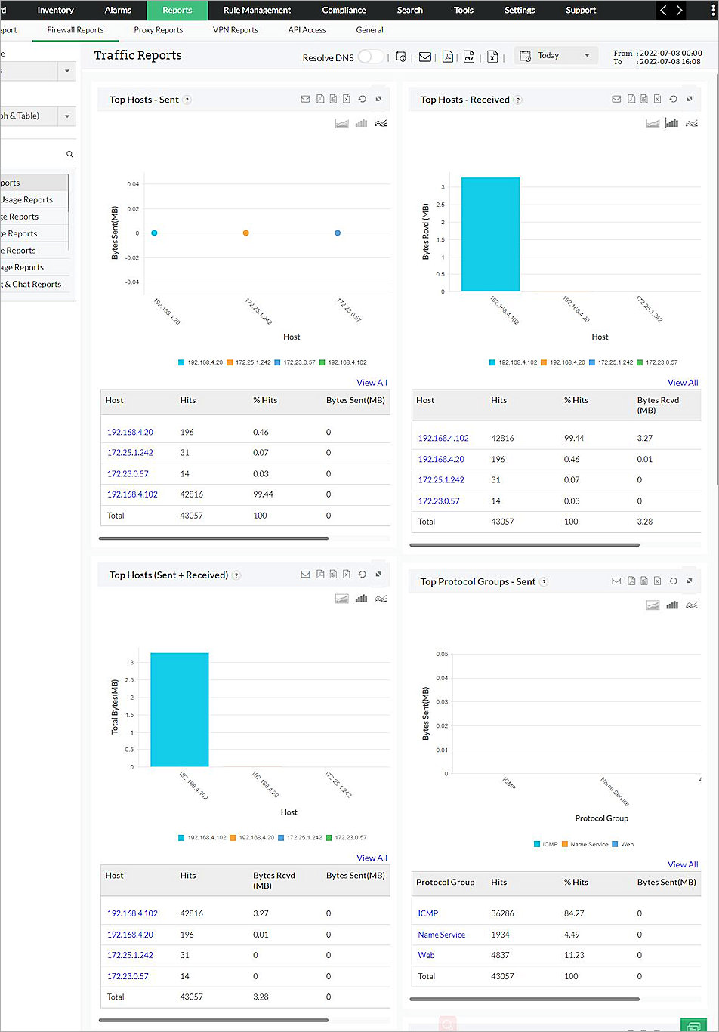This screenshot has width=719, height=1032.
Task: Open the Today date range dropdown
Action: point(556,55)
